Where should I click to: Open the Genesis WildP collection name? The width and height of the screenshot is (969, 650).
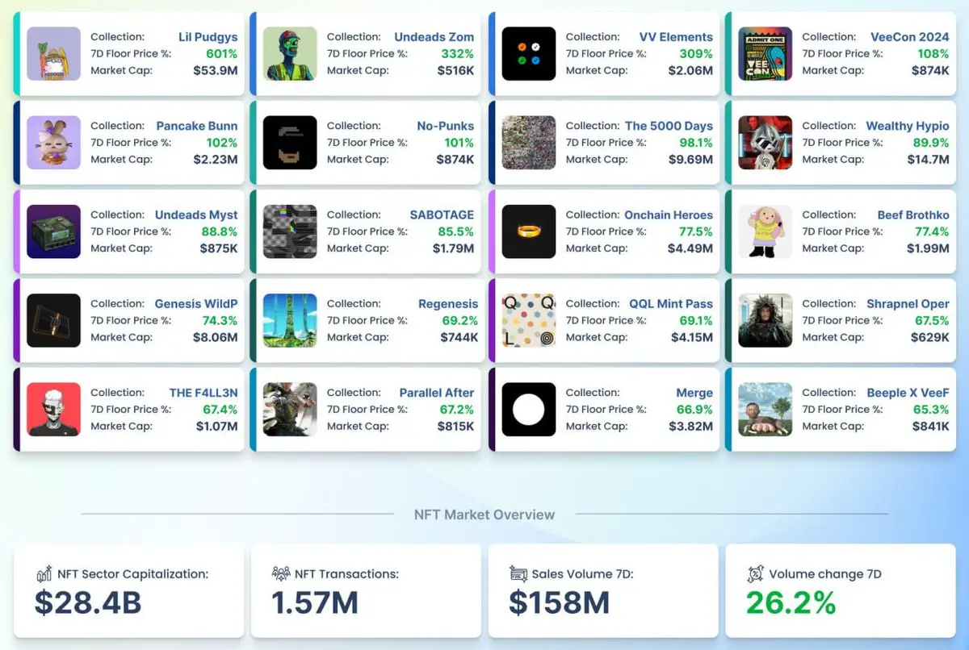pos(196,303)
